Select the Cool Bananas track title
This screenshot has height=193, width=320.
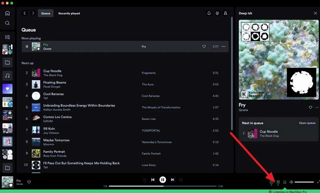click(54, 94)
